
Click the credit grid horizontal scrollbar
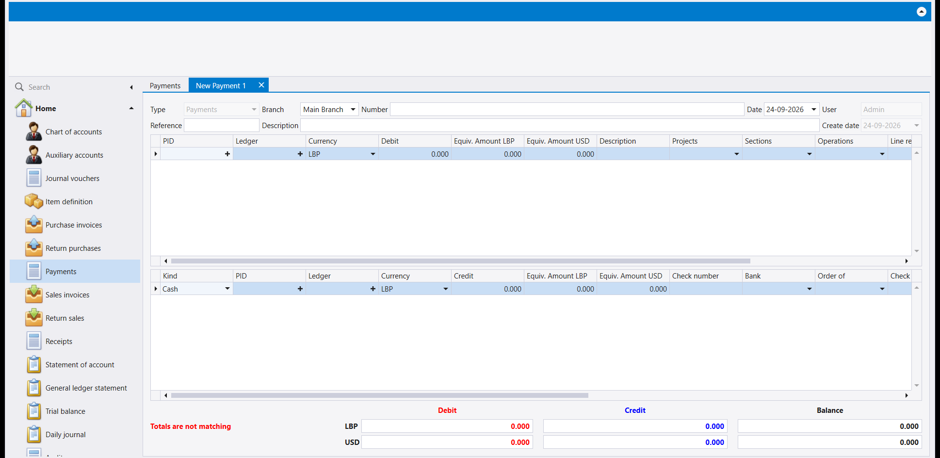coord(379,395)
